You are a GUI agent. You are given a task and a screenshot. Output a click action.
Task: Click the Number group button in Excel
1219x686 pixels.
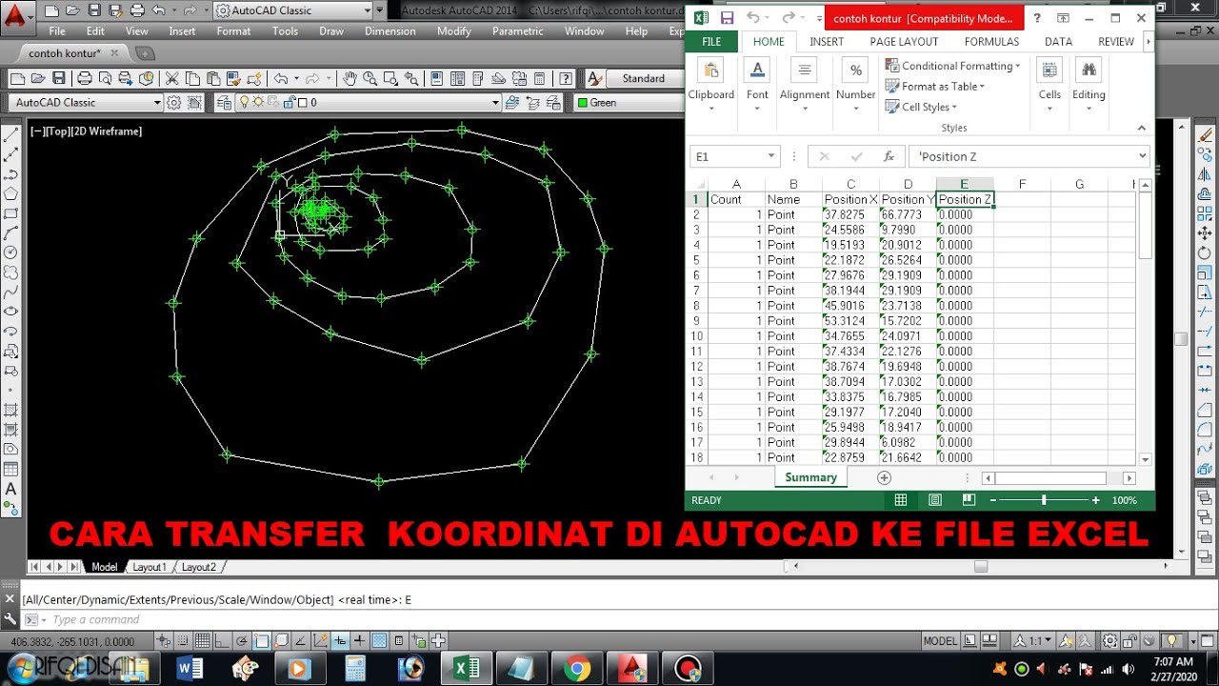[x=856, y=84]
